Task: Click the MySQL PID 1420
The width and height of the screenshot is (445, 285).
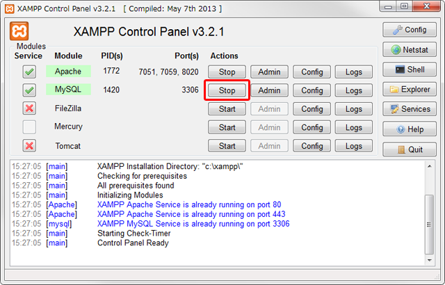Action: [x=111, y=90]
